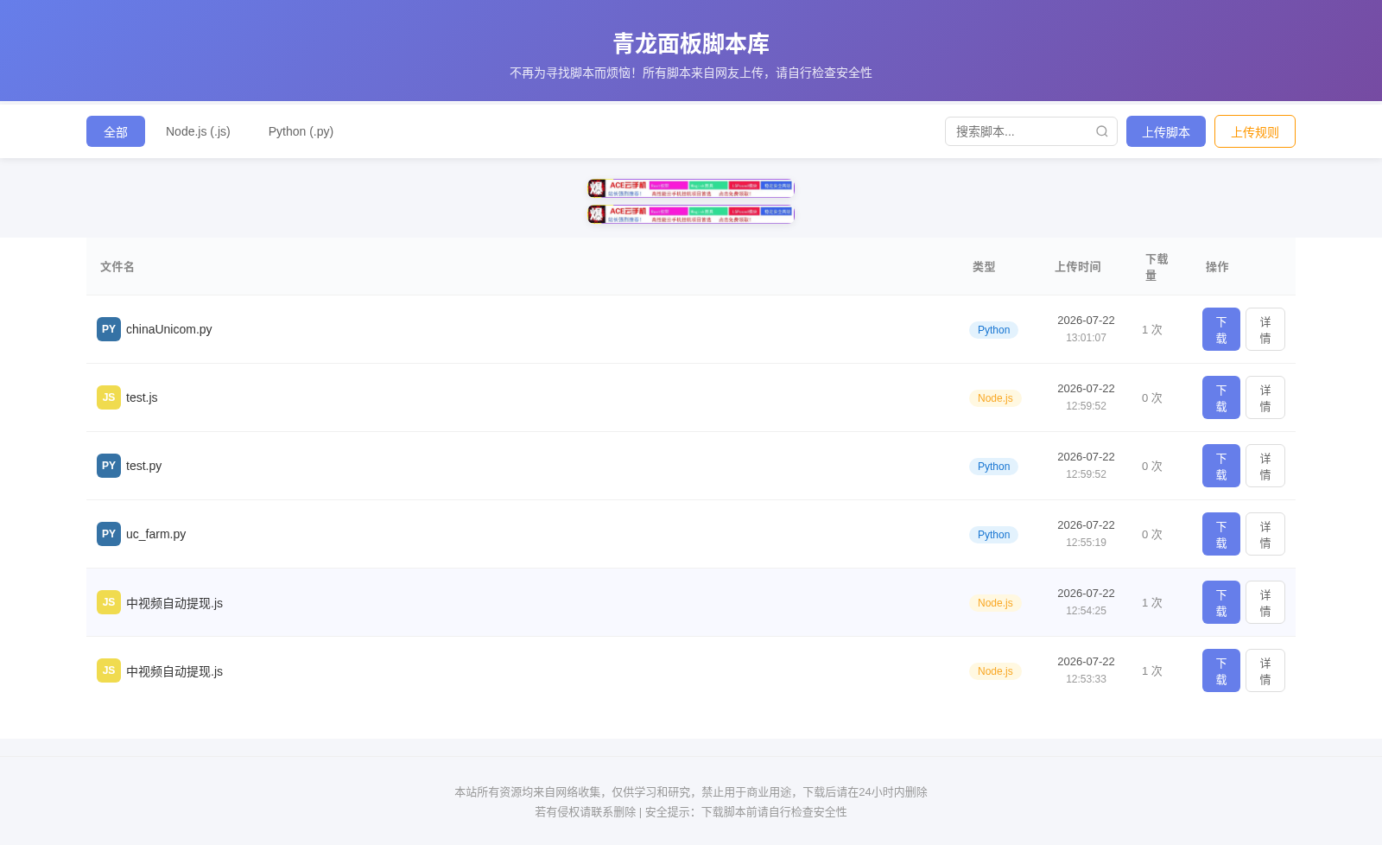
Task: Download uc_farm.py
Action: pyautogui.click(x=1221, y=534)
